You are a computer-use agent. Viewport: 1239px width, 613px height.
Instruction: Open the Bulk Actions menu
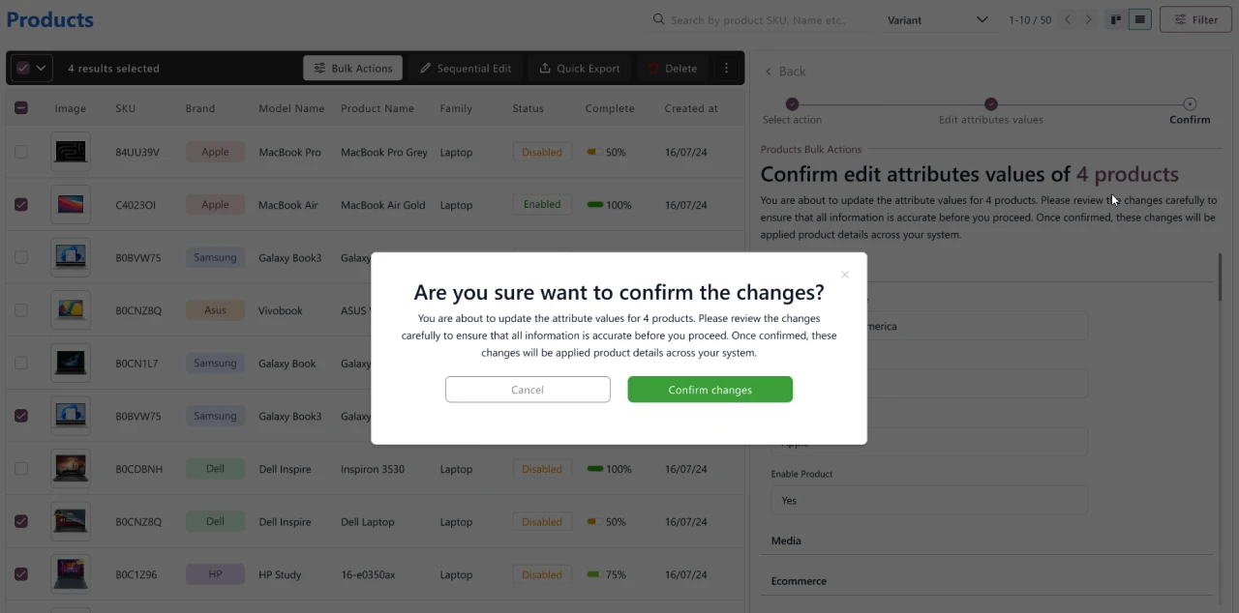click(x=353, y=69)
